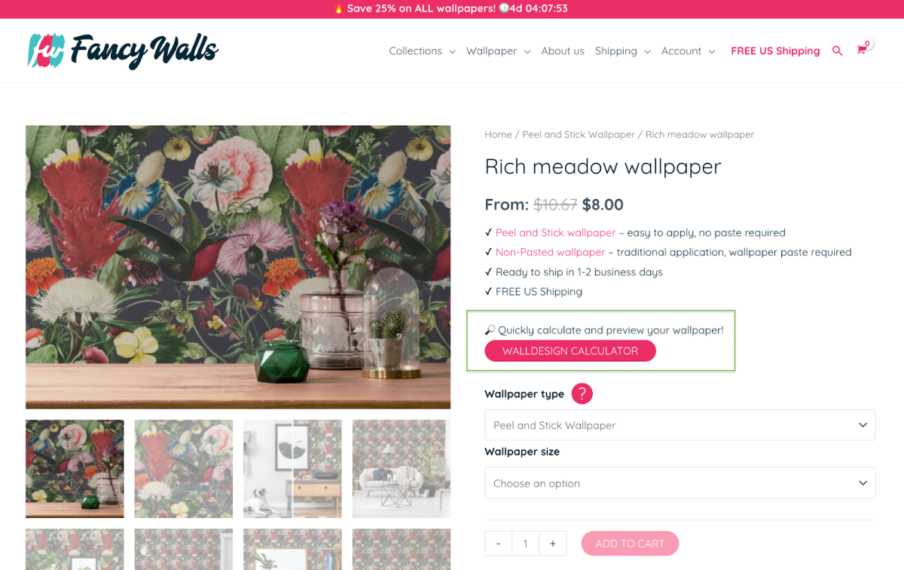Open the shopping cart icon
This screenshot has width=904, height=570.
[862, 51]
